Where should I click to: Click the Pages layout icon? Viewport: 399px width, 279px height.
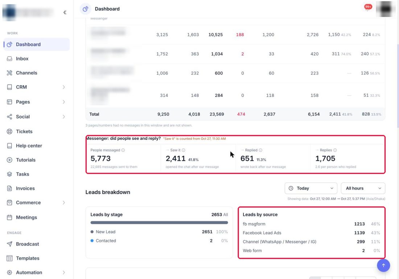click(9, 102)
